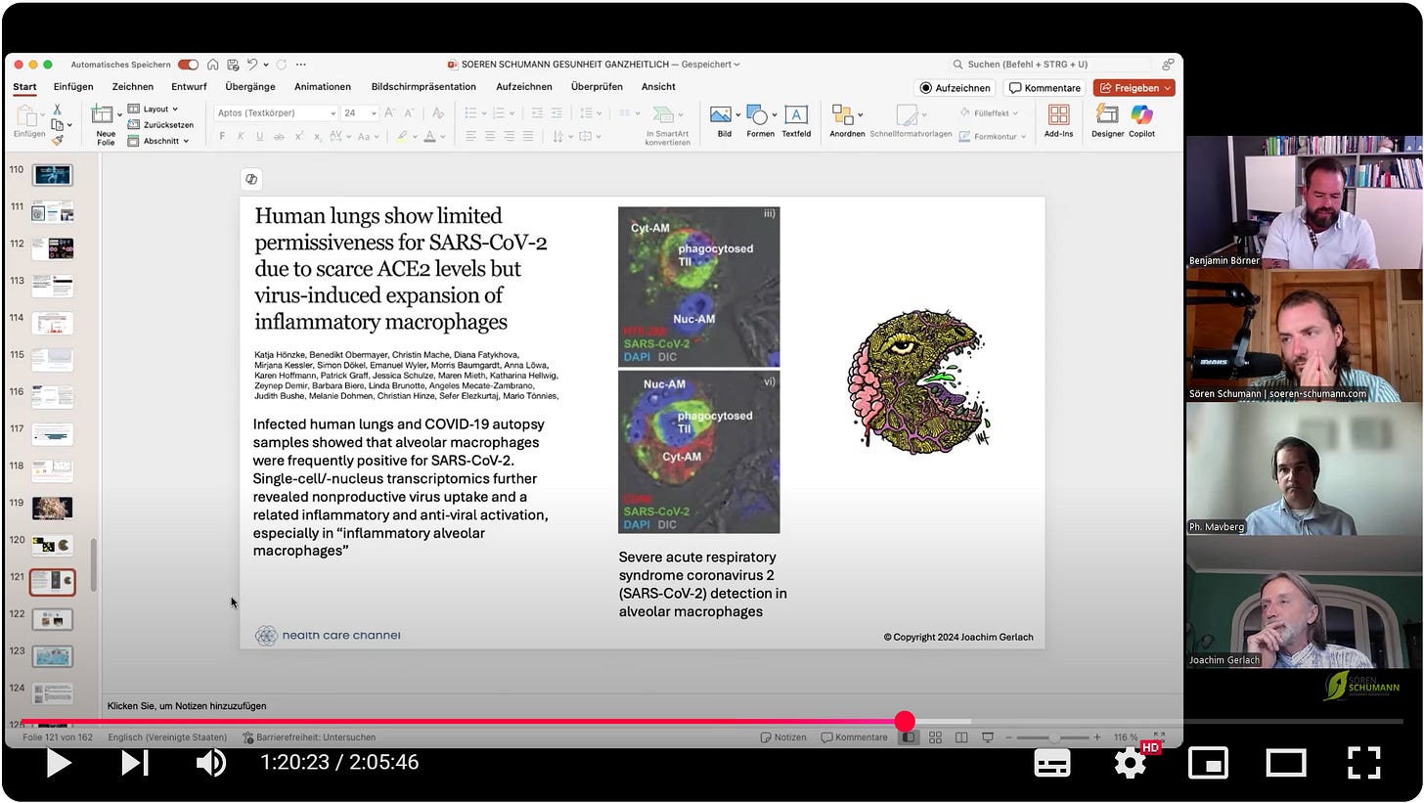The image size is (1424, 803).
Task: Open the undo history dropdown arrow
Action: coord(265,65)
